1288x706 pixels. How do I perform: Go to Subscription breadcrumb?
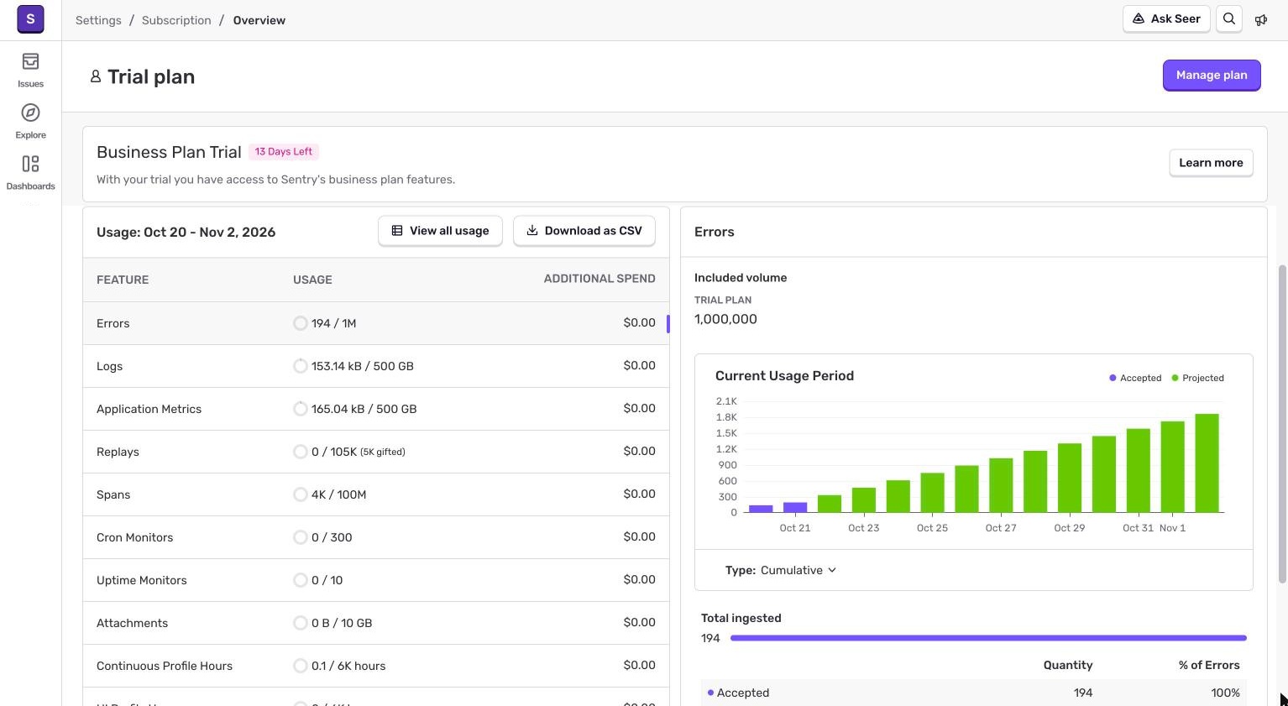click(176, 20)
